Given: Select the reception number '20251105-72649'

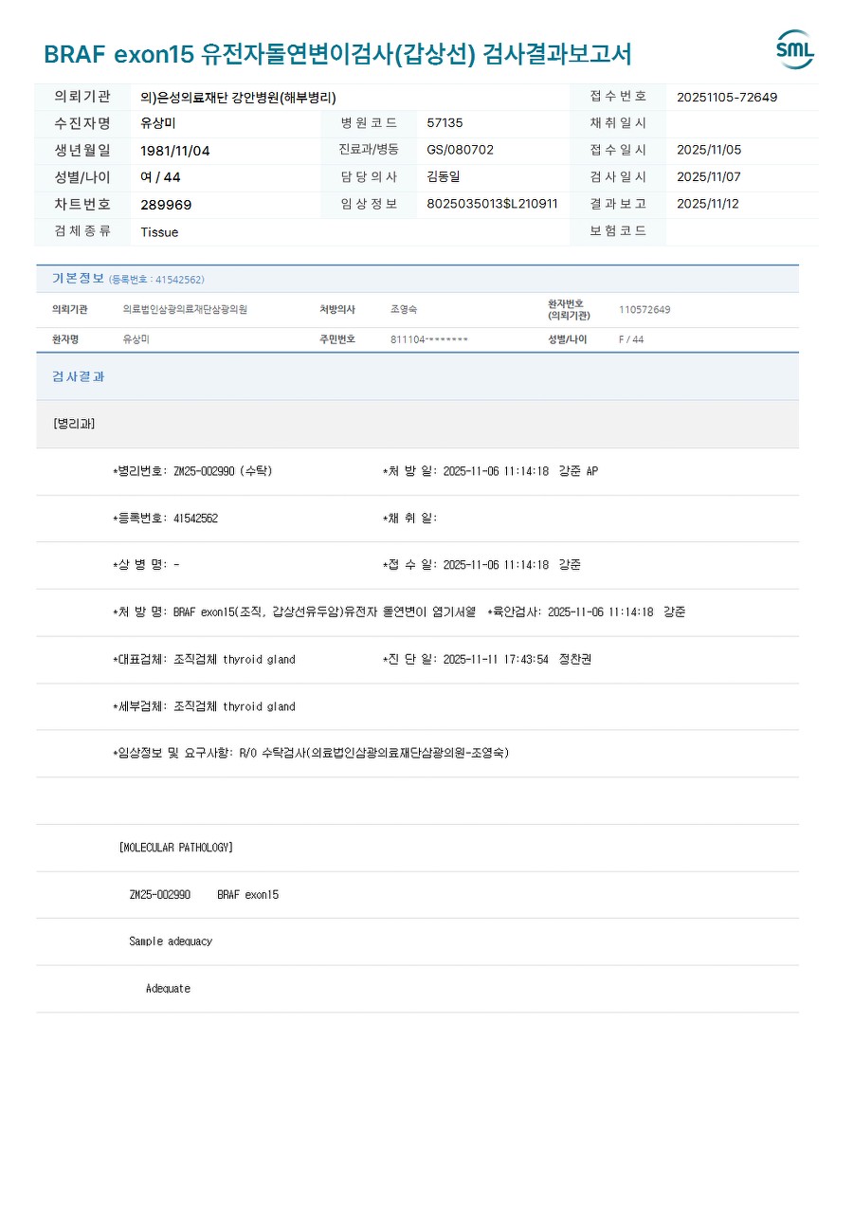Looking at the screenshot, I should [x=727, y=97].
